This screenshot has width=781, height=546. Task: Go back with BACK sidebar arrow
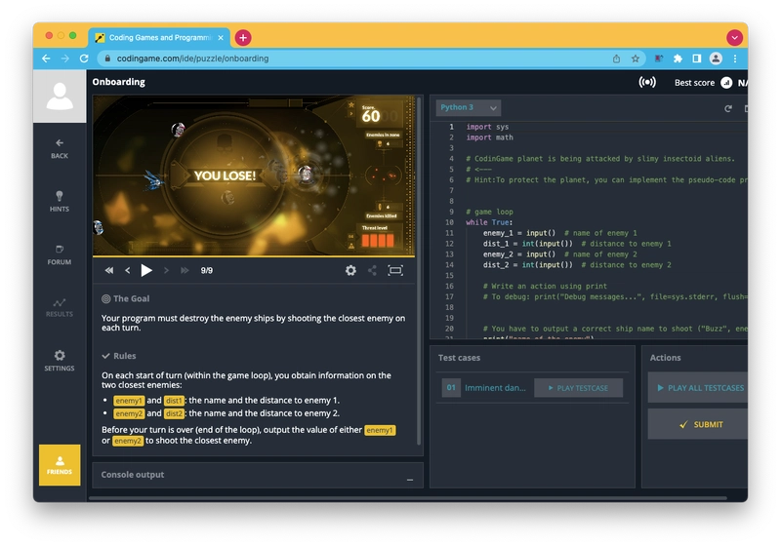[x=60, y=148]
